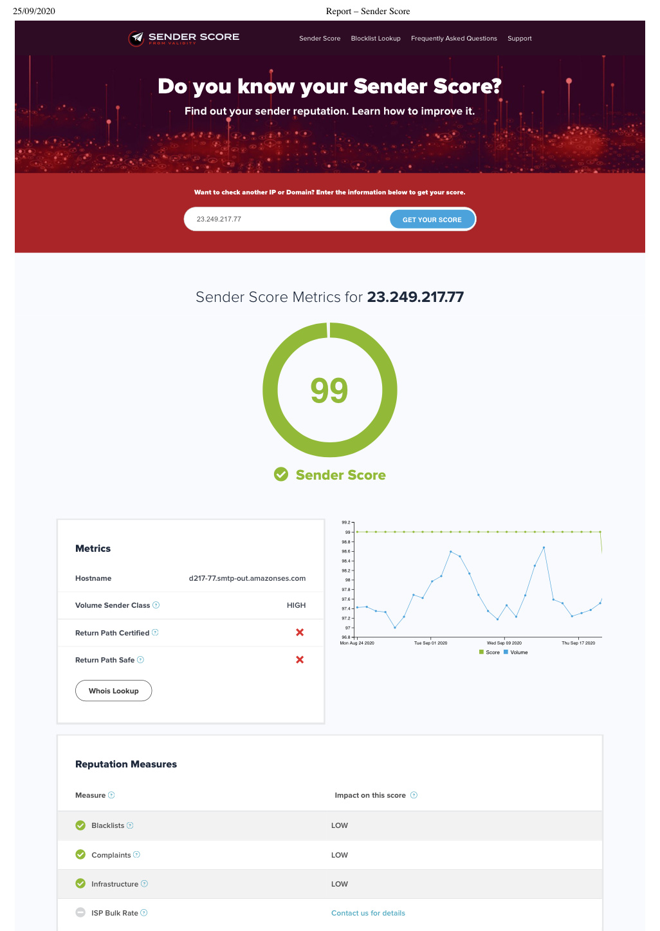The image size is (660, 931).
Task: Click LOW impact value in Infrastructure row
Action: [340, 884]
